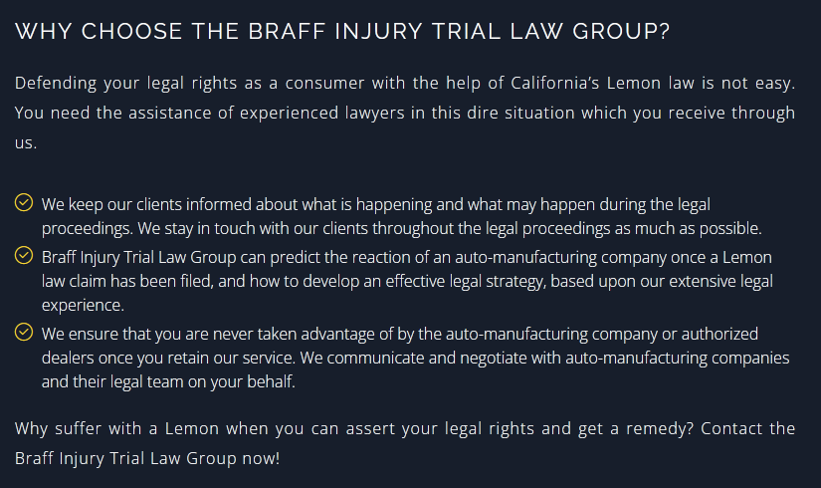821x488 pixels.
Task: Click the sentence "Defending your legal rights as a consumer"
Action: [x=405, y=84]
